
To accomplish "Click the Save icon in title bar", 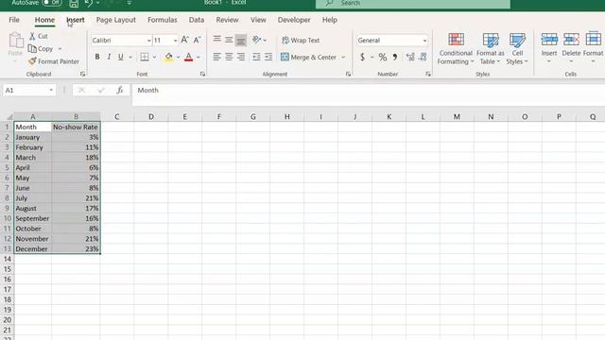I will [74, 4].
